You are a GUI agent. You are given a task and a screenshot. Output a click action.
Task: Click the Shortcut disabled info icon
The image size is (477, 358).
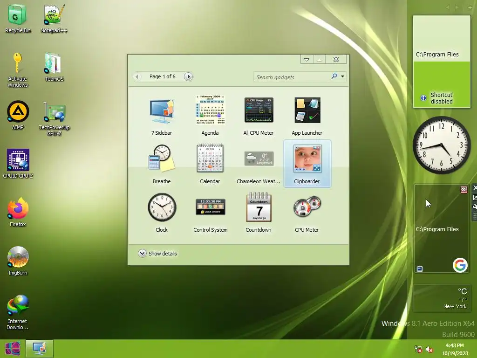[423, 98]
